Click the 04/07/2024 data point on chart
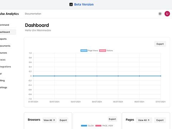 97,76
